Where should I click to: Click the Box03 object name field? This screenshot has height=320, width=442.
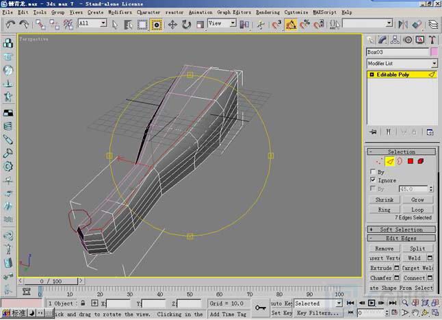[x=398, y=52]
